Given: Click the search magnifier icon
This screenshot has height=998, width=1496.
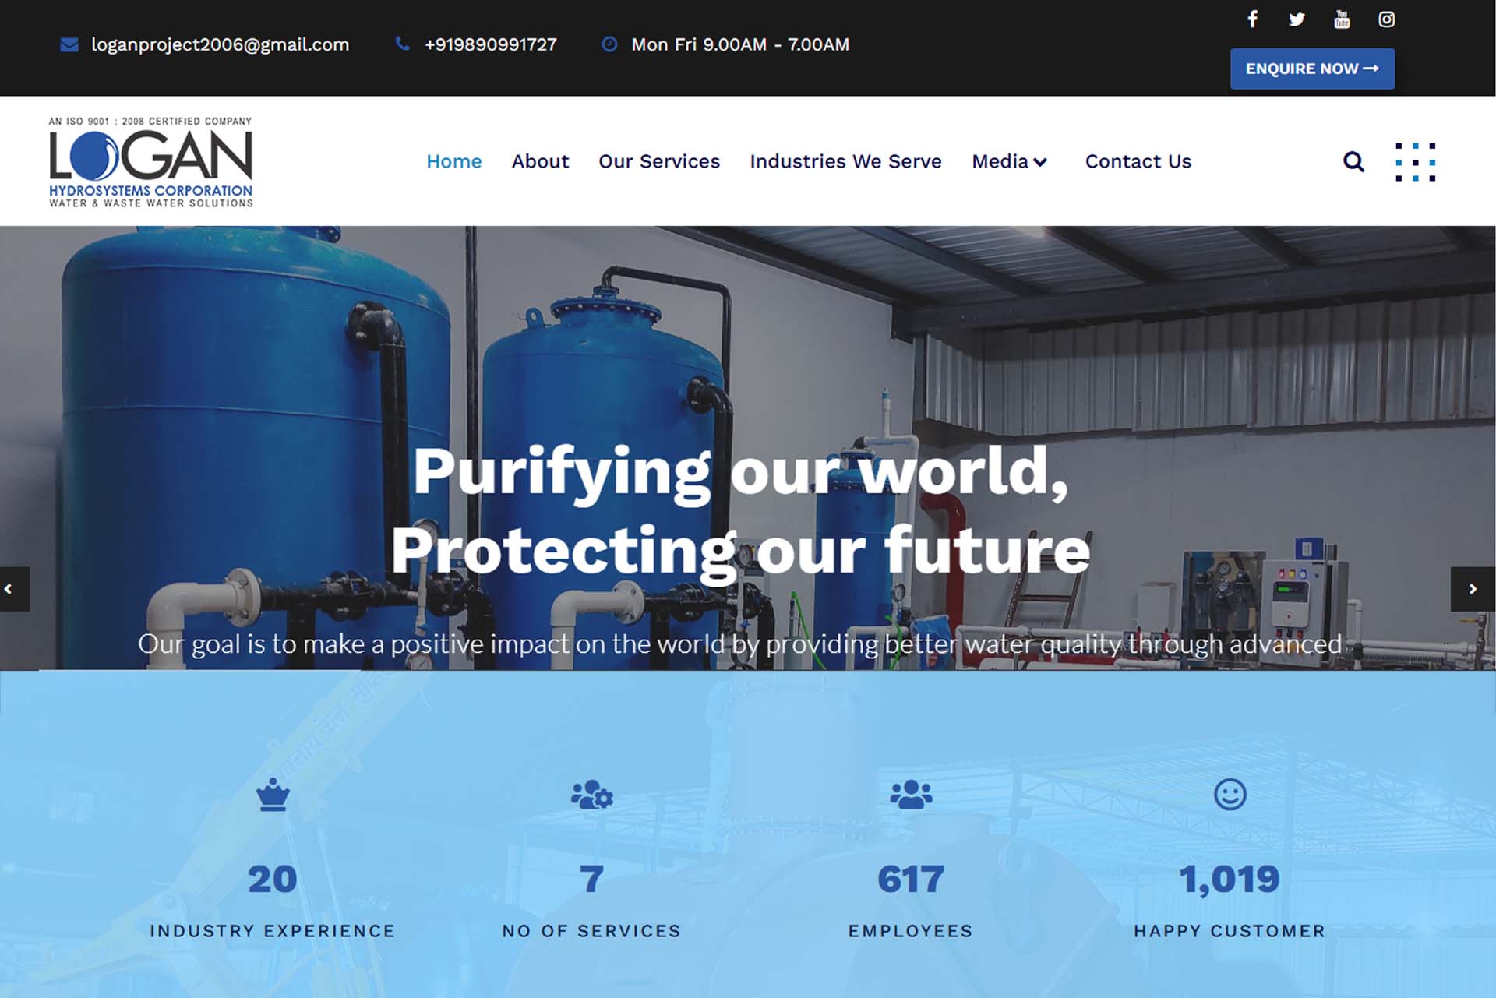Looking at the screenshot, I should (x=1353, y=161).
